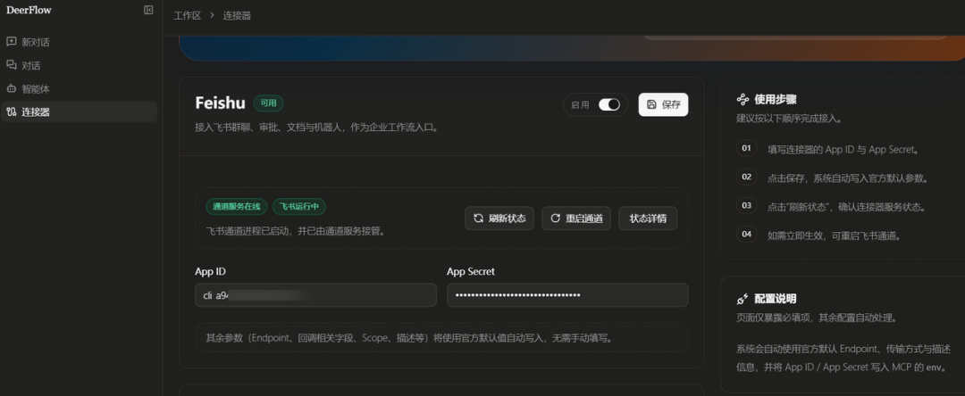
Task: Click text 建议按以下顺序完成接入
Action: point(788,118)
